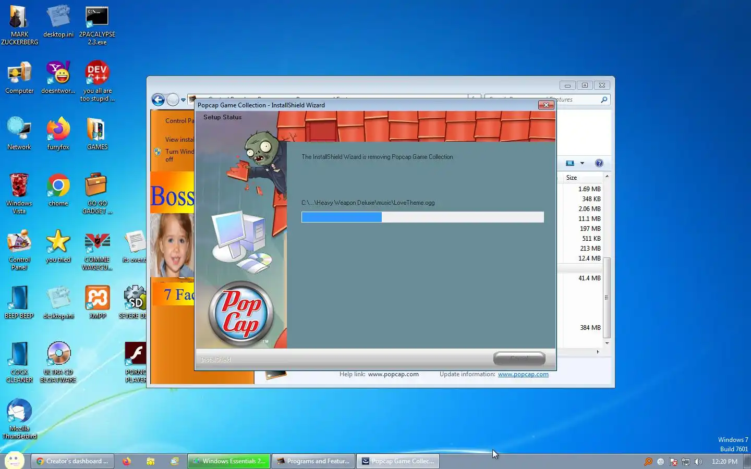
Task: Click the 384 MB size entry
Action: coord(590,328)
